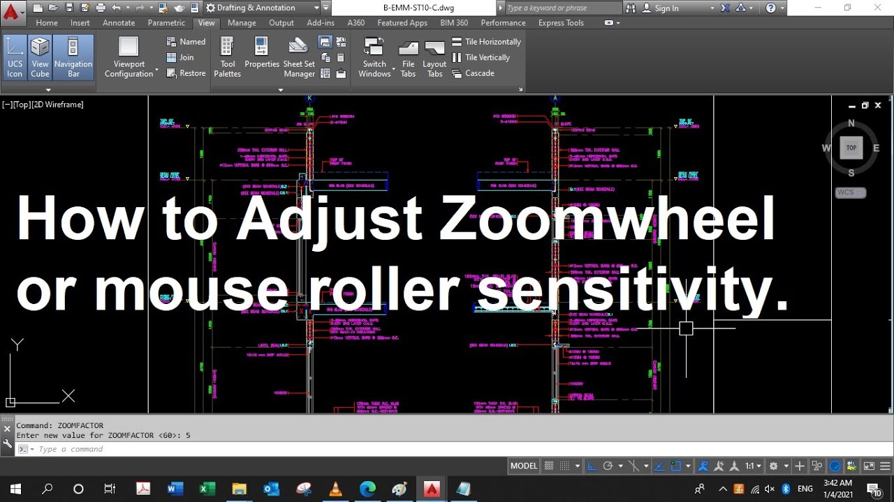This screenshot has width=894, height=502.
Task: Undo the last action
Action: tap(117, 8)
